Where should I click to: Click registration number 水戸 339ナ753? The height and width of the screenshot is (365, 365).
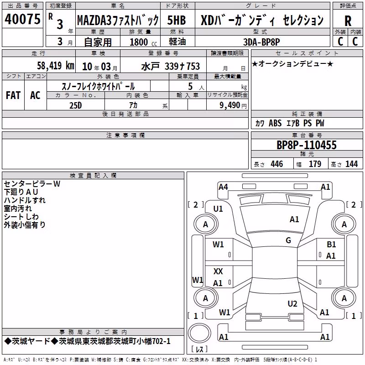click(170, 66)
